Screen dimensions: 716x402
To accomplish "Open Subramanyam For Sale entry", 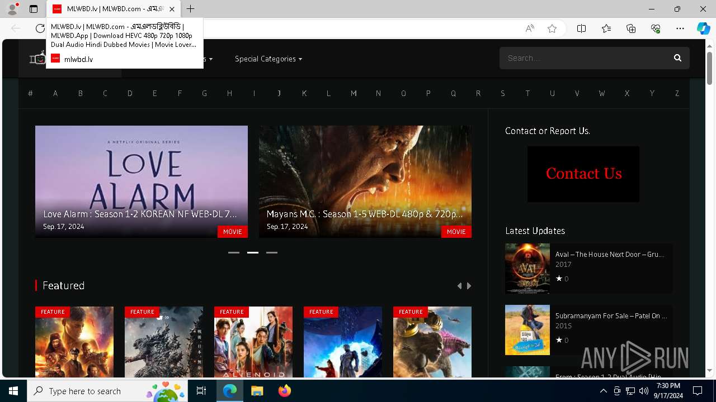I will (611, 316).
